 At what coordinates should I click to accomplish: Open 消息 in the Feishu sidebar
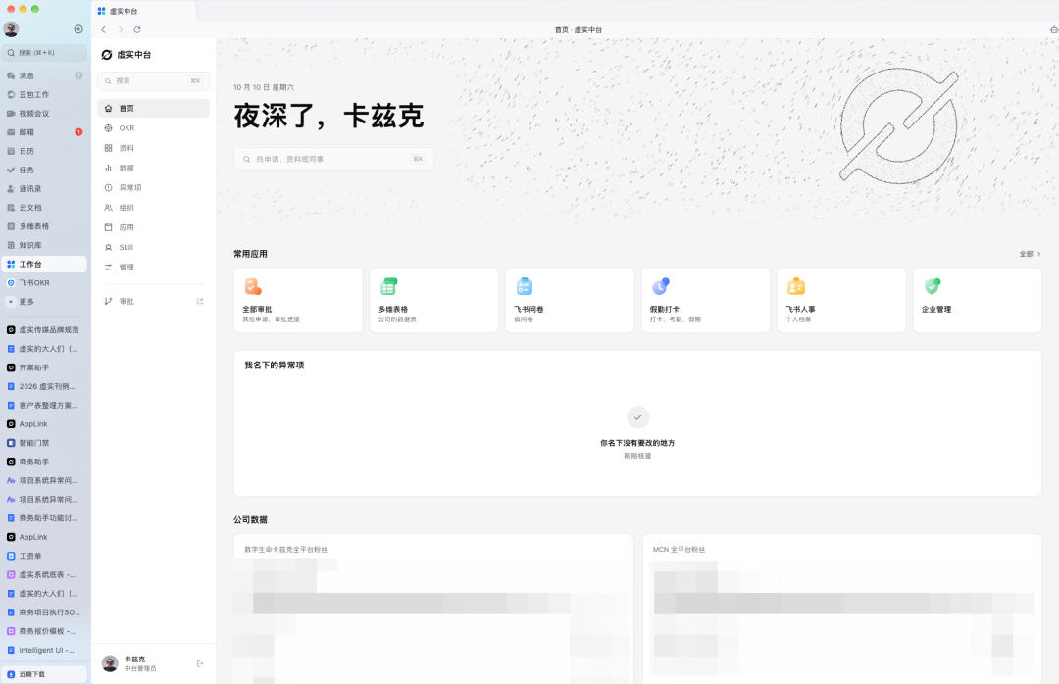coord(44,75)
